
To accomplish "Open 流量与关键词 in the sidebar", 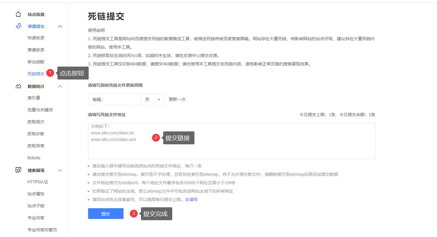I will pyautogui.click(x=40, y=110).
